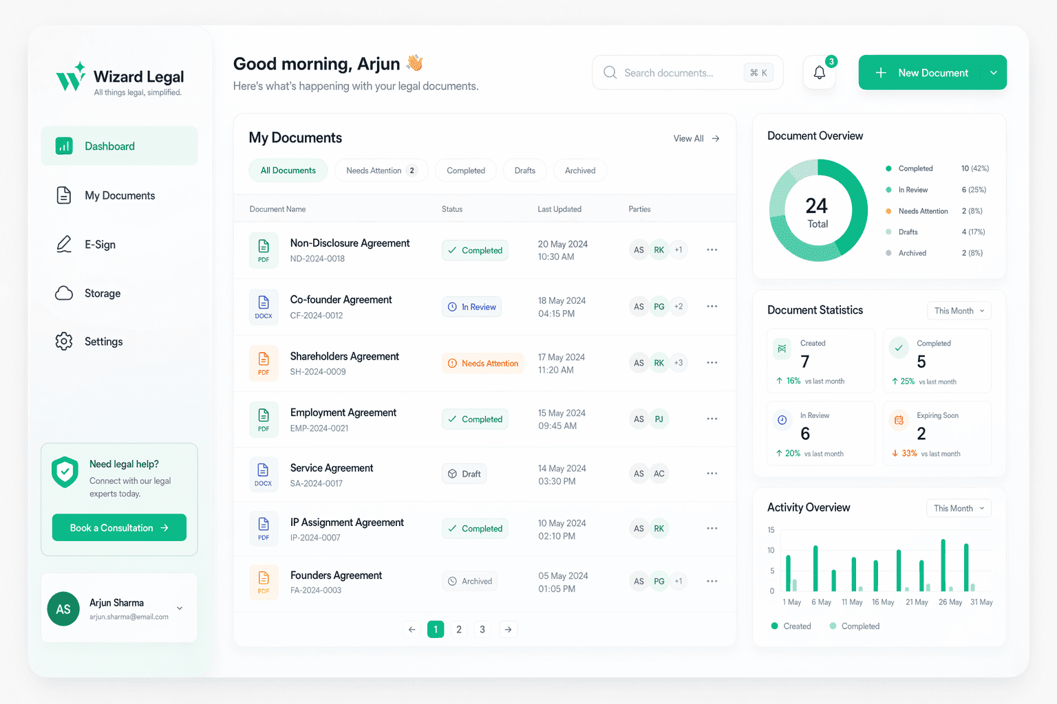Screen dimensions: 1057x704
Task: Click the Archived status badge of Founders Agreement
Action: tap(470, 581)
